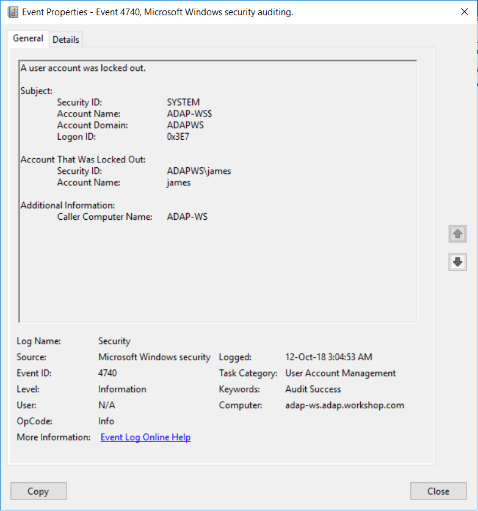478x511 pixels.
Task: Click Computer value 'adap-ws.adap.workshop.com'
Action: click(x=344, y=405)
